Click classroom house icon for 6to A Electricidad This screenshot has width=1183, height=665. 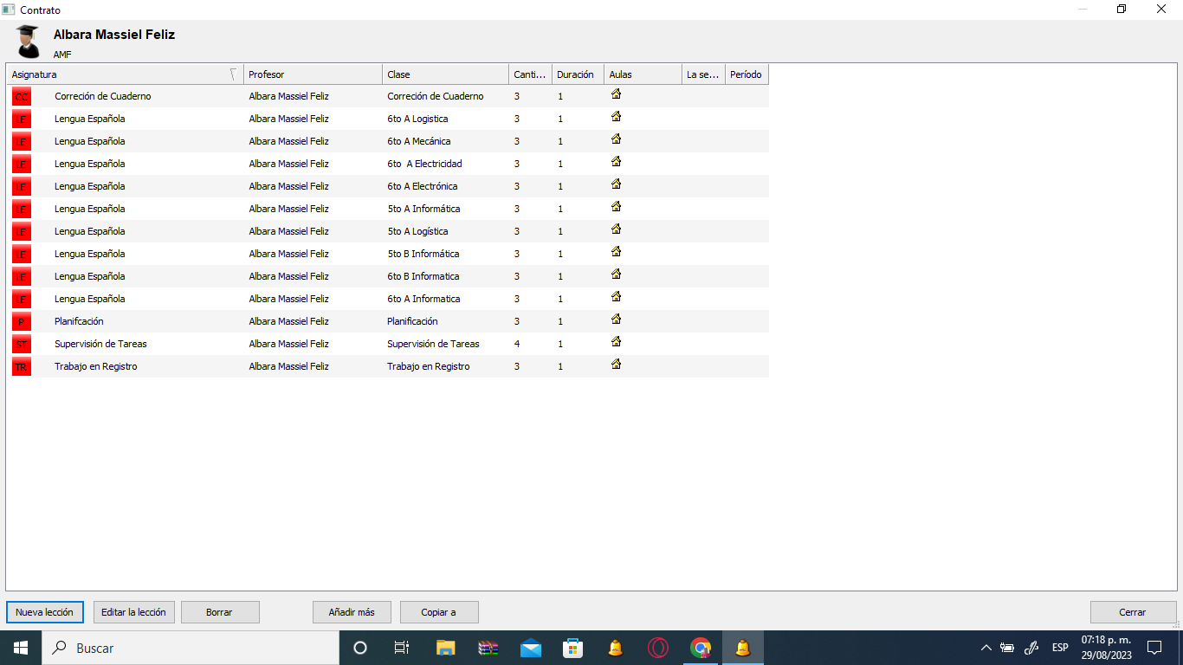[x=617, y=162]
